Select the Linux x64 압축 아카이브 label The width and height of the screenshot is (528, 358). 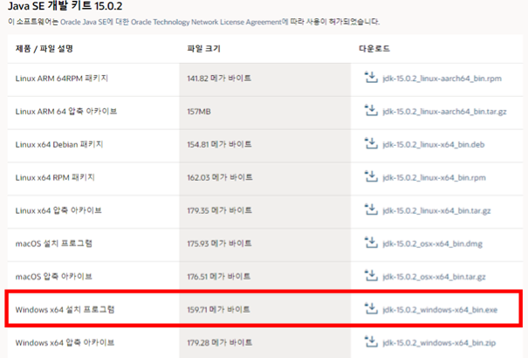pyautogui.click(x=58, y=210)
